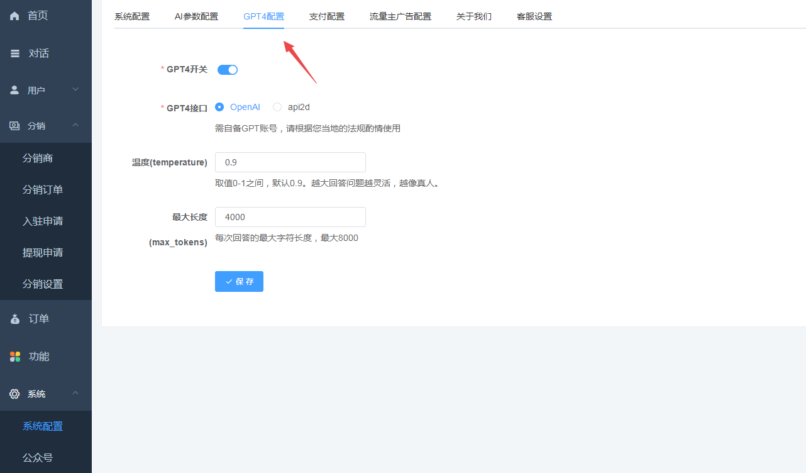Viewport: 806px width, 473px height.
Task: Click the user icon next to 用户
Action: tap(14, 89)
